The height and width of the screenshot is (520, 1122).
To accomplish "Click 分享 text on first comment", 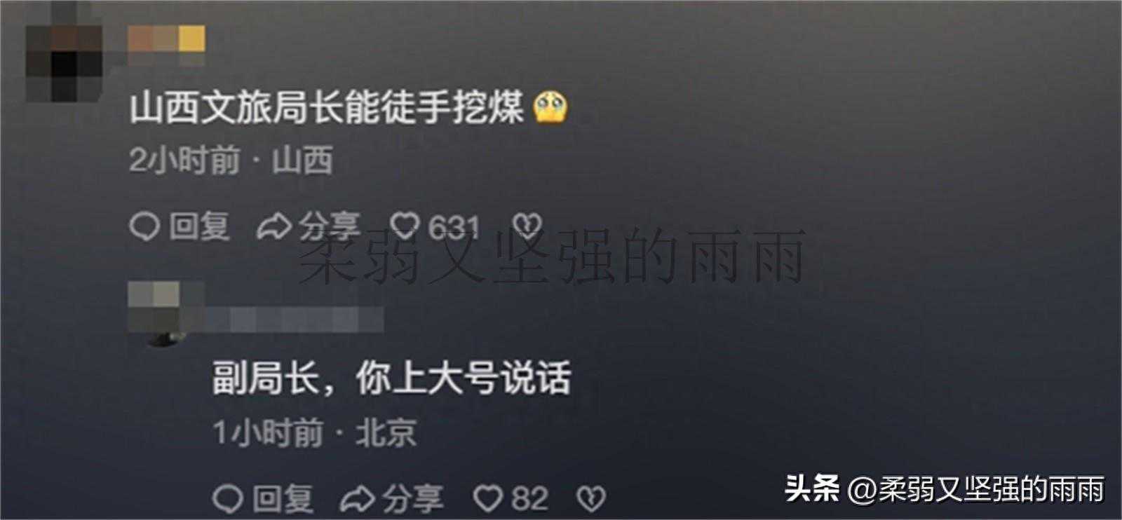I will [x=330, y=226].
